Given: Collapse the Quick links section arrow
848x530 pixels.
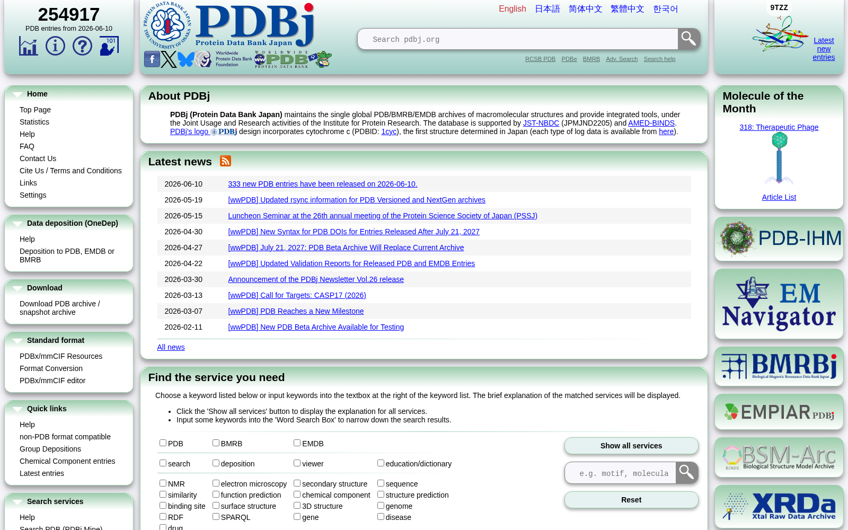Looking at the screenshot, I should [x=17, y=409].
